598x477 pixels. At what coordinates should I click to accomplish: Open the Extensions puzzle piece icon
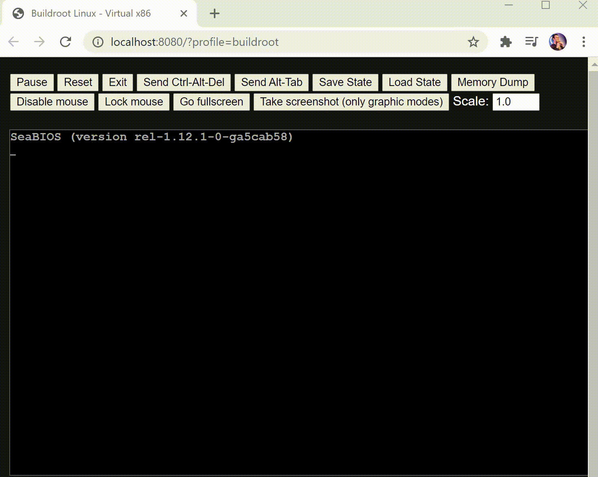(x=506, y=42)
